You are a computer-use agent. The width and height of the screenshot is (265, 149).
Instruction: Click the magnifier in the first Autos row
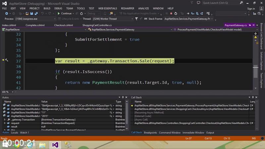tap(111, 105)
